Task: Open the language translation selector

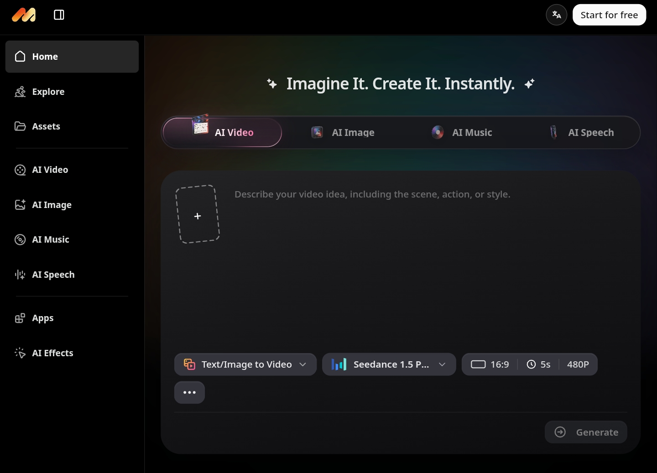Action: pyautogui.click(x=557, y=15)
